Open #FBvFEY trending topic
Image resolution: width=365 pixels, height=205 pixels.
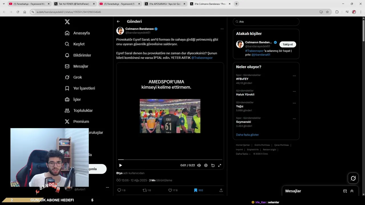(x=242, y=79)
